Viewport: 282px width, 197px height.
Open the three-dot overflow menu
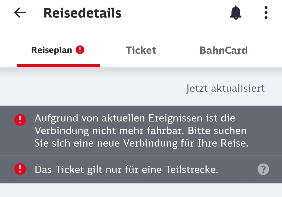[266, 13]
